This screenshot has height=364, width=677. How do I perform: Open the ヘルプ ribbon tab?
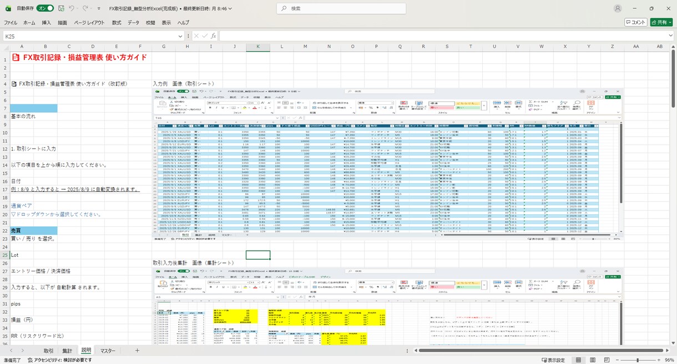click(x=183, y=23)
